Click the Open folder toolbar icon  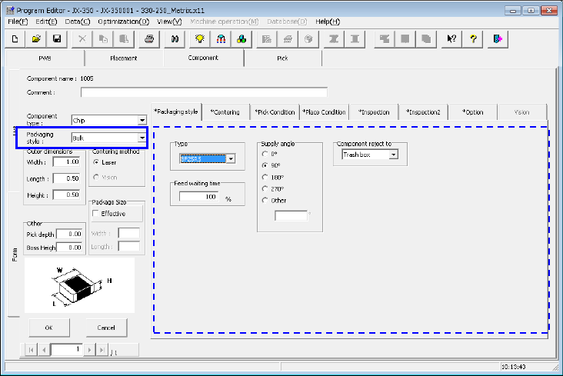[x=35, y=38]
